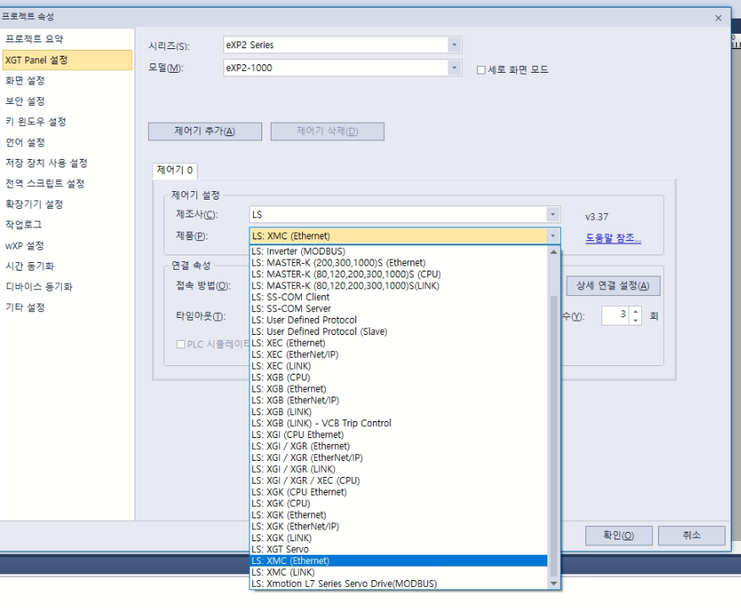Open the 시리즈 series dropdown
This screenshot has height=608, width=741.
coord(453,45)
